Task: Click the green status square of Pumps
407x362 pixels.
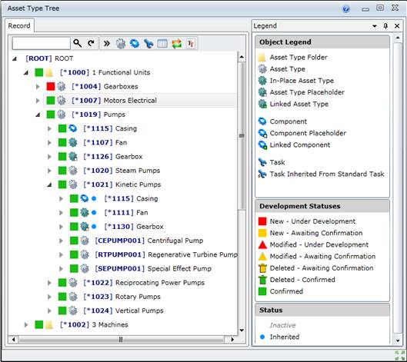Action: (x=51, y=115)
